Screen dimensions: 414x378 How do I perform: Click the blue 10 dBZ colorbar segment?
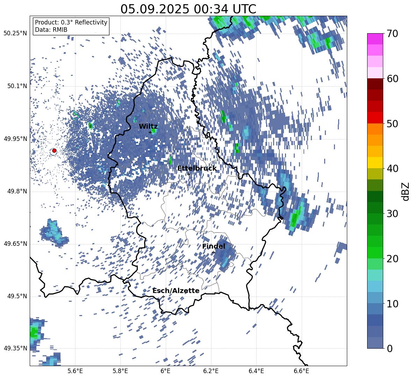coord(375,298)
